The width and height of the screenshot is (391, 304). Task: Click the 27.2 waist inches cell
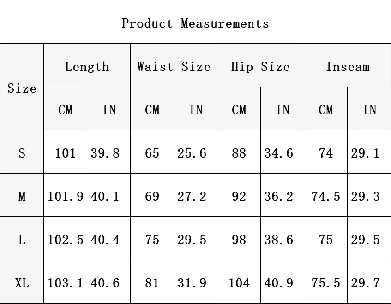(192, 197)
